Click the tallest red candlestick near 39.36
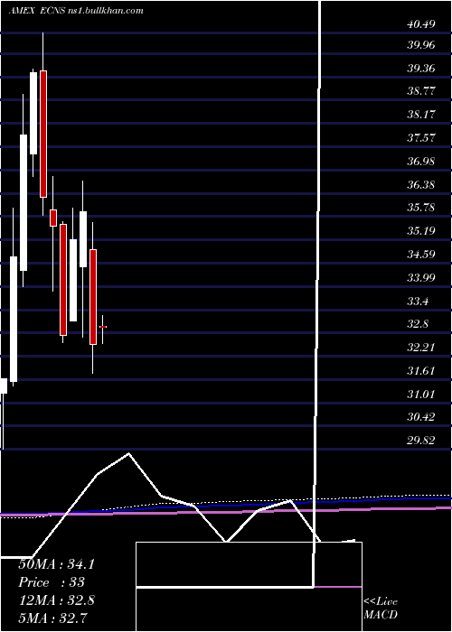 tap(43, 134)
